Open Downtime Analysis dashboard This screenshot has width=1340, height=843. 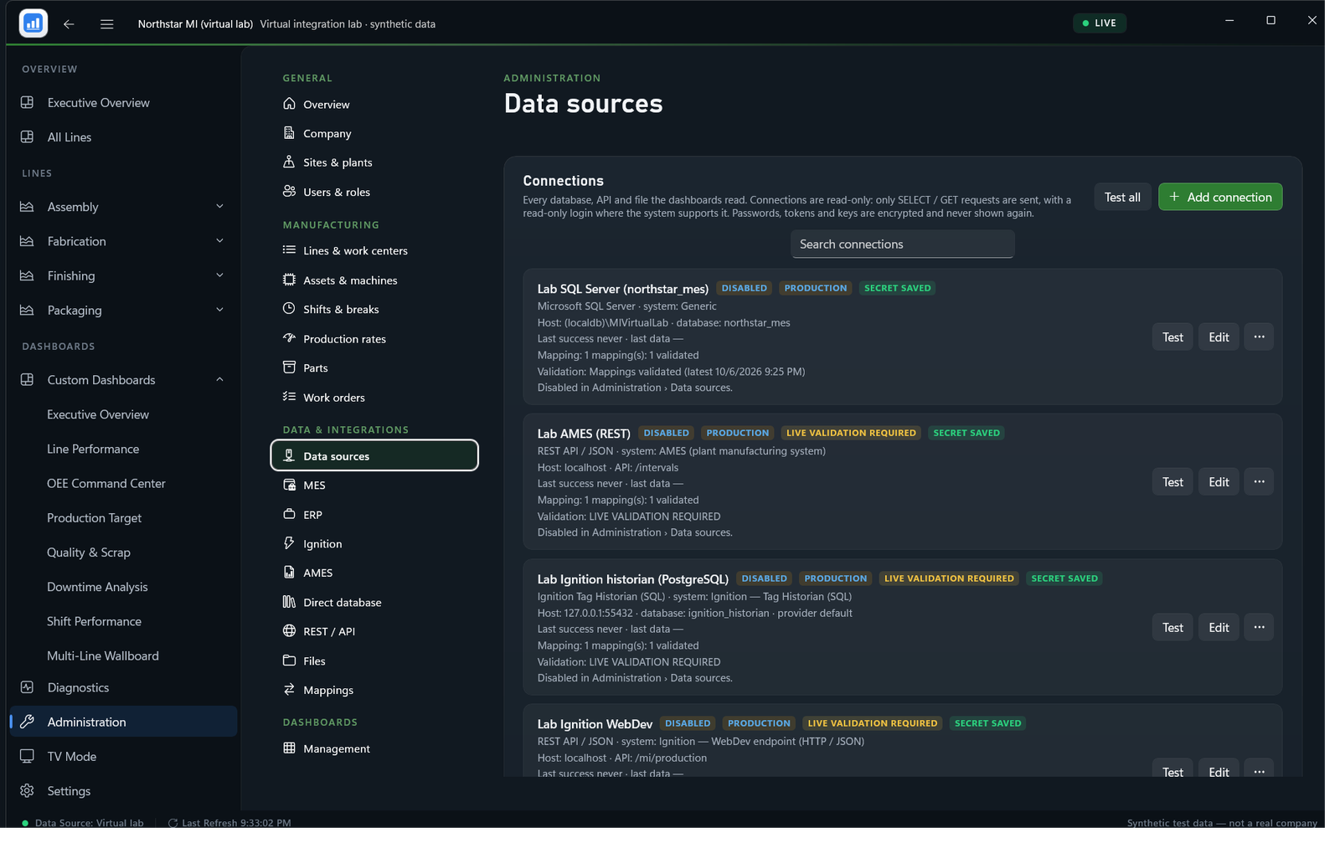[x=124, y=588]
